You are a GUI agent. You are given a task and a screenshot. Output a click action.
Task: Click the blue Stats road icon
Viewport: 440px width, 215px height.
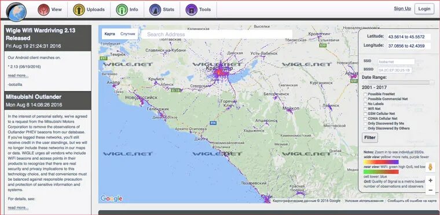pos(155,9)
